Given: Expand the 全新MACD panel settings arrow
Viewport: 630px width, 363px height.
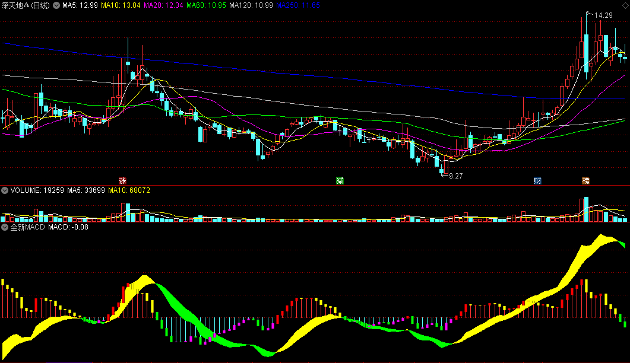Looking at the screenshot, I should pos(5,227).
